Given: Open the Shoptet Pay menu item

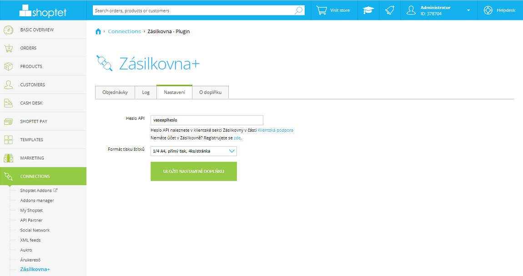Looking at the screenshot, I should pyautogui.click(x=43, y=121).
